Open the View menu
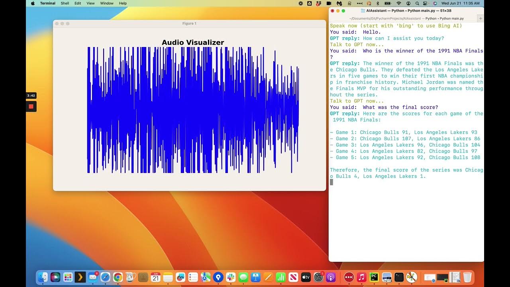Screen dimensions: 510x287 (x=90, y=3)
